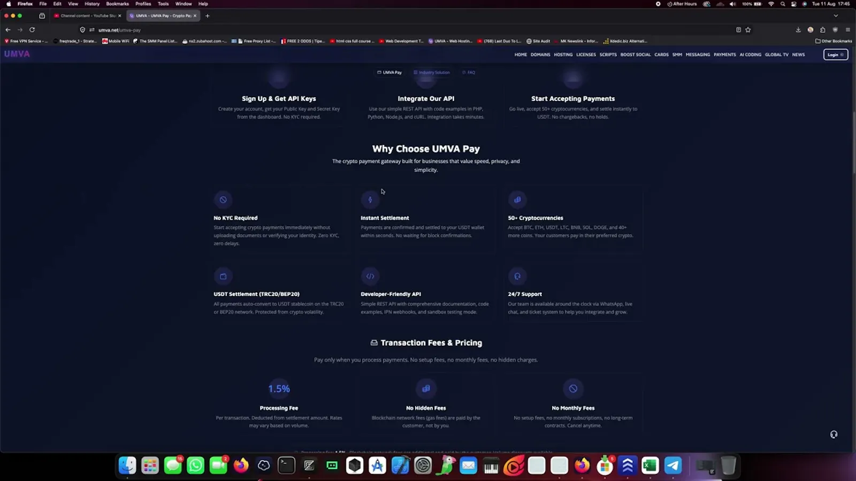Screen dimensions: 856x481
Task: Open volume control in menu bar
Action: 732,4
